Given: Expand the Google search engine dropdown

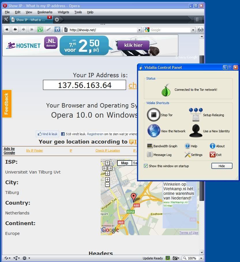Looking at the screenshot, I should click(193, 30).
